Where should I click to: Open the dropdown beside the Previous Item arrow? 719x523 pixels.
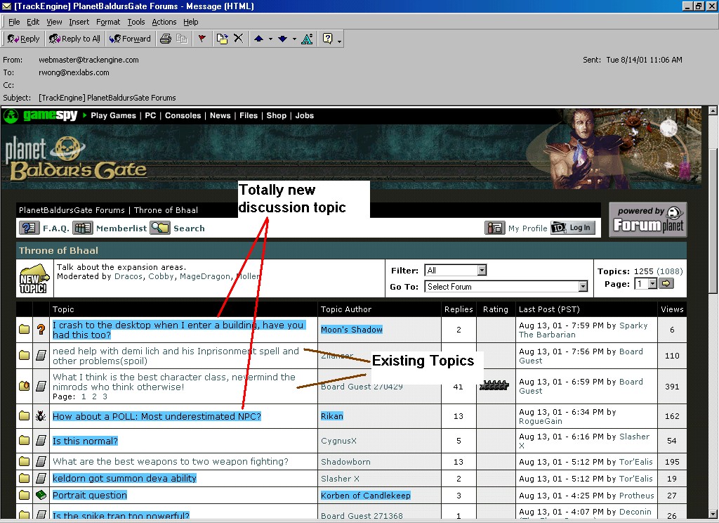tap(270, 39)
